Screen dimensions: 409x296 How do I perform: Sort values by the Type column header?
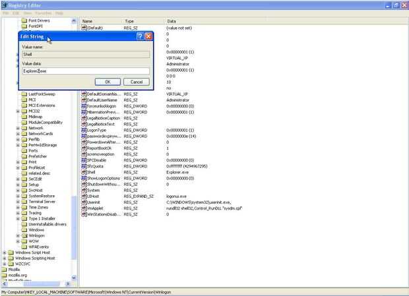coord(143,21)
